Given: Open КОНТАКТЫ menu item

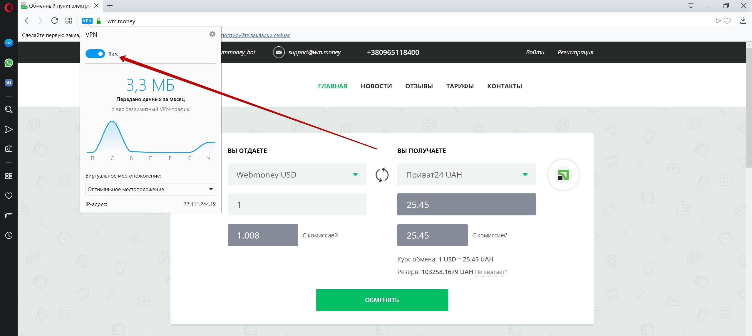Looking at the screenshot, I should [505, 86].
